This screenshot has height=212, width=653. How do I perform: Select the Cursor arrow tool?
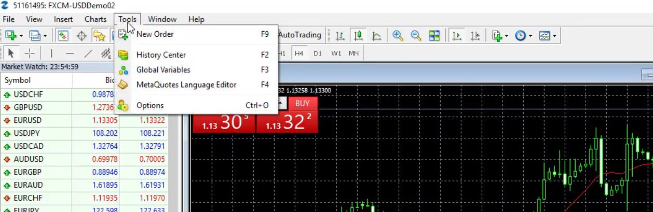coord(11,53)
